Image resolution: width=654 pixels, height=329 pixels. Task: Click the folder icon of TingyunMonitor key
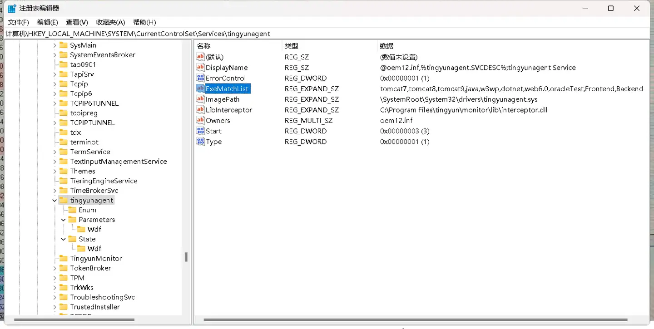coord(64,259)
